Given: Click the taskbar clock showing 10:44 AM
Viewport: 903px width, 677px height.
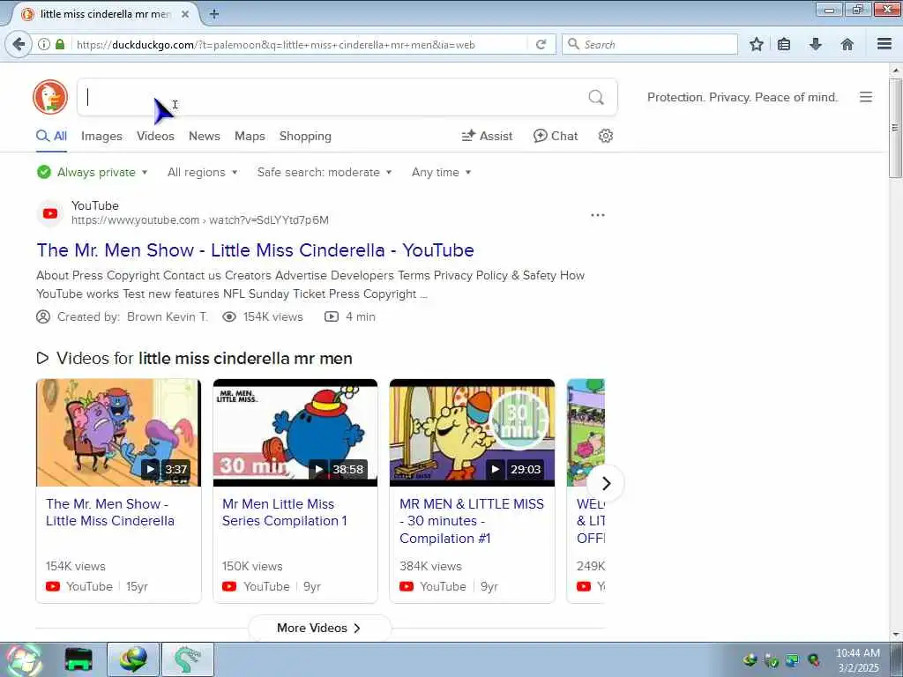Looking at the screenshot, I should (858, 660).
